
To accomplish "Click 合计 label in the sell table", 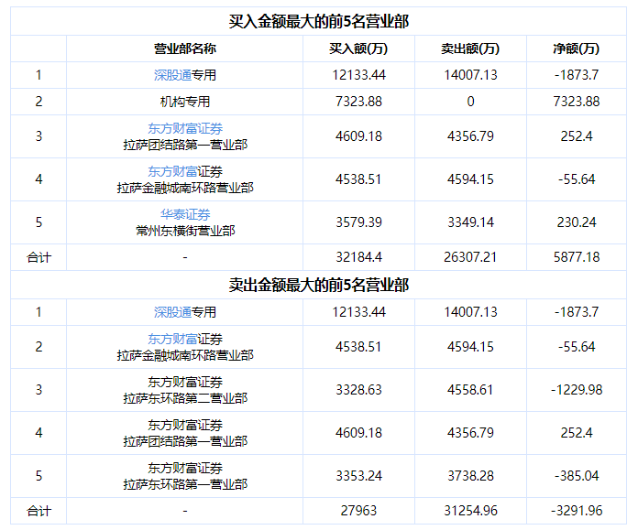I will tap(38, 511).
